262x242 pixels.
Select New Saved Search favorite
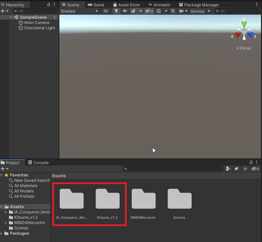click(x=29, y=180)
